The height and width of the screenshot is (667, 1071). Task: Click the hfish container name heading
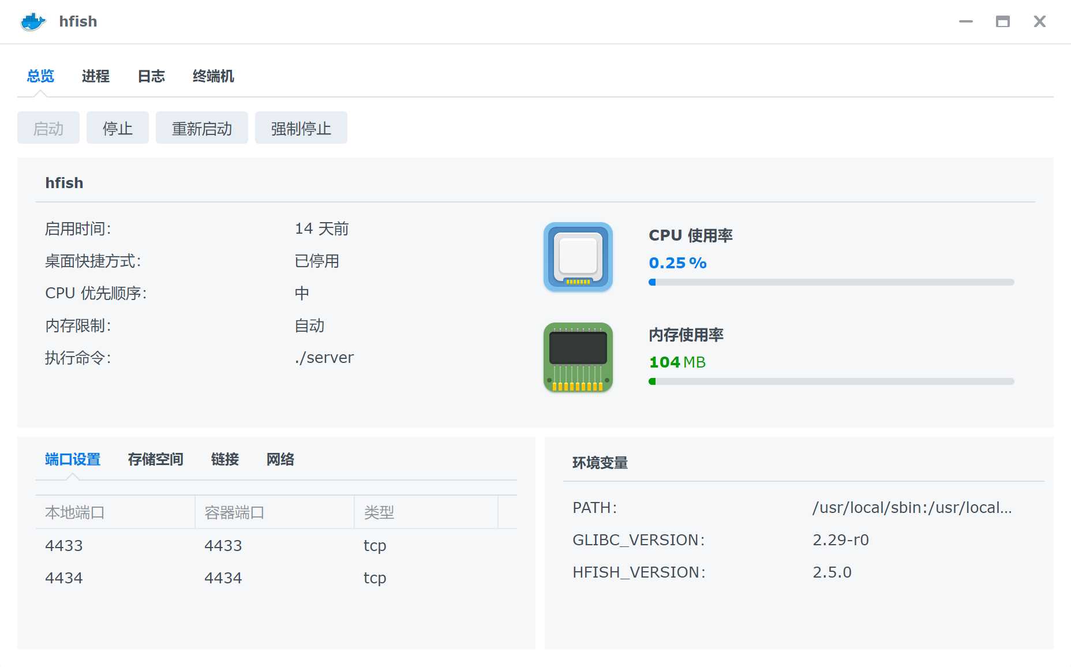[x=64, y=183]
